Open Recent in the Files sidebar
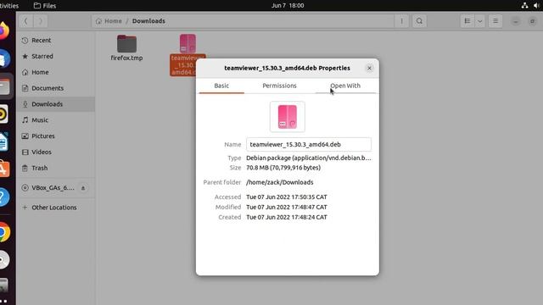Screen dimensions: 543x305 pyautogui.click(x=55, y=41)
